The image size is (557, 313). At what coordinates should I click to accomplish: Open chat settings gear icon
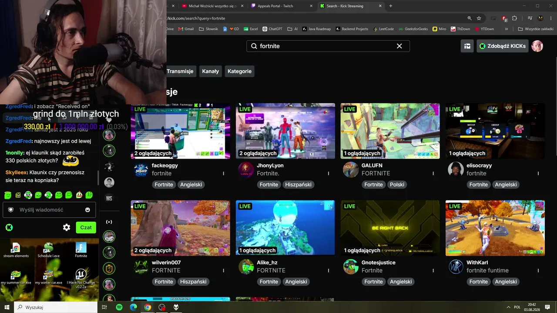pyautogui.click(x=67, y=227)
